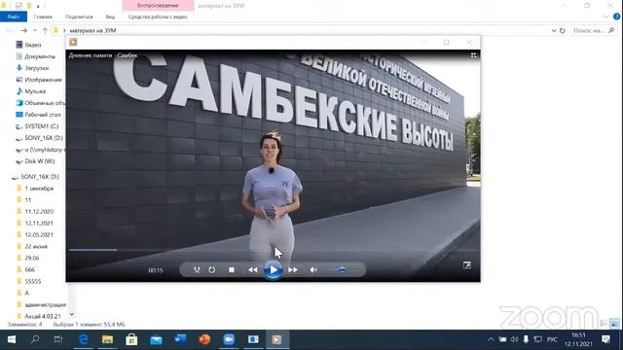The height and width of the screenshot is (350, 623).
Task: Open Mail app from taskbar
Action: (x=156, y=339)
